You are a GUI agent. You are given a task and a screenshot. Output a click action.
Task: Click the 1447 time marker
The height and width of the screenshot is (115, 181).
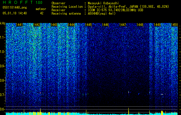tap(123, 25)
